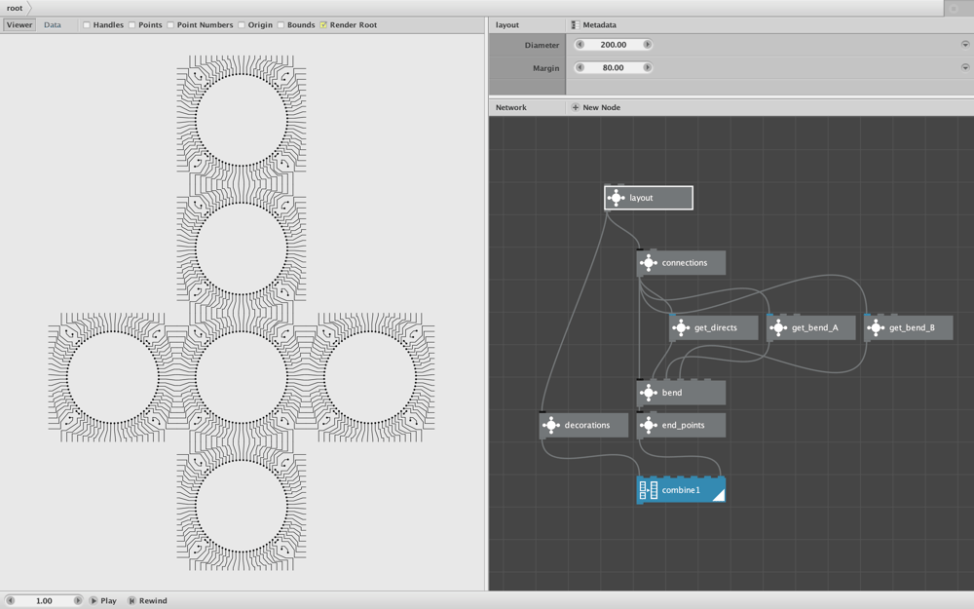
Task: Click the layout label in parameters header
Action: coord(506,25)
